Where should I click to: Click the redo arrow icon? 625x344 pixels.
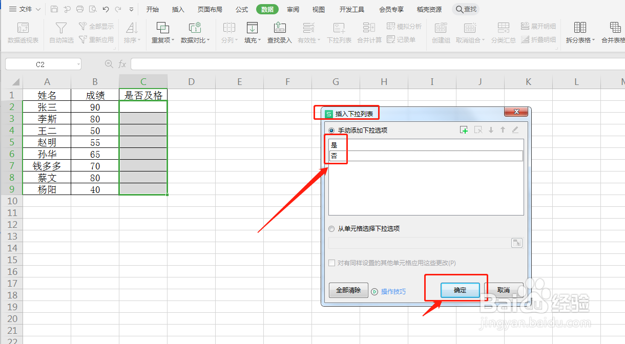[x=118, y=9]
